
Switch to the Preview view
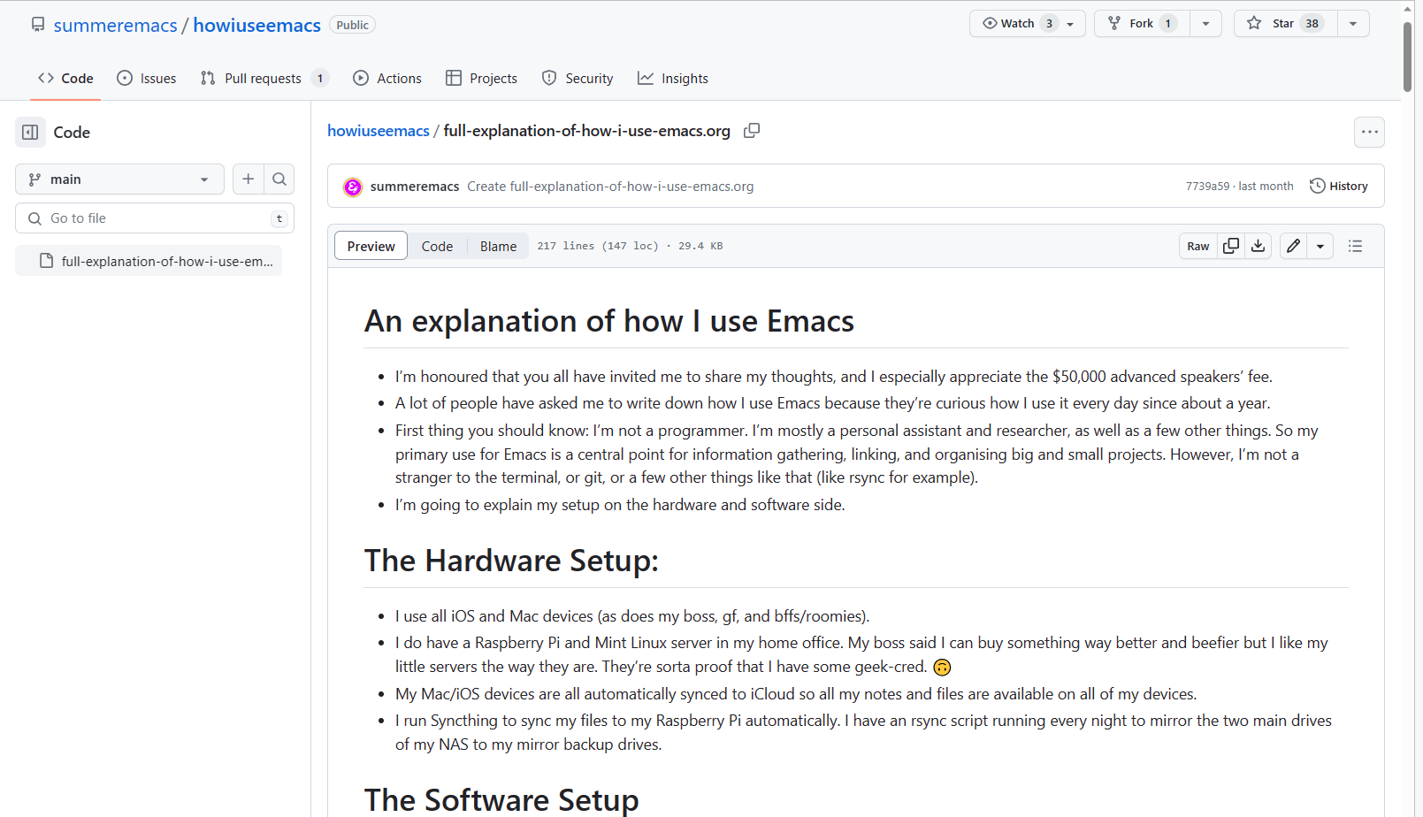371,246
